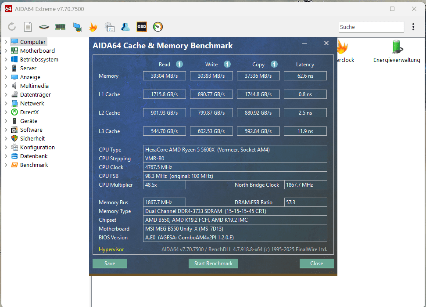This screenshot has height=307, width=426.
Task: Click the CPU Type HexaCore AMD Ryzen field
Action: pyautogui.click(x=235, y=150)
